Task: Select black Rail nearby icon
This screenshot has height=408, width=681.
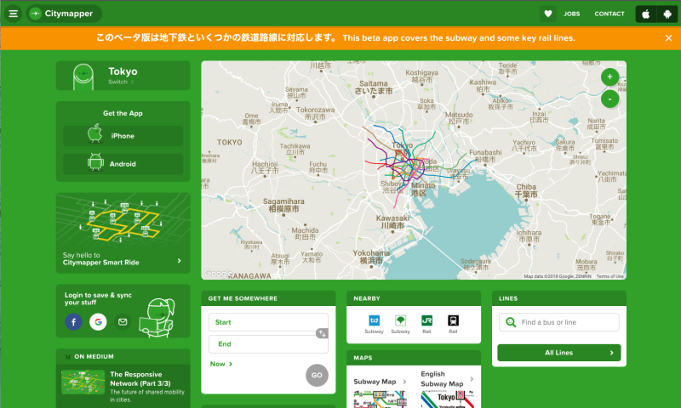Action: tap(453, 325)
